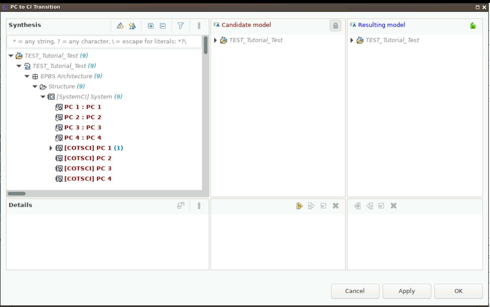Click the Candidate model header icon

pos(216,25)
